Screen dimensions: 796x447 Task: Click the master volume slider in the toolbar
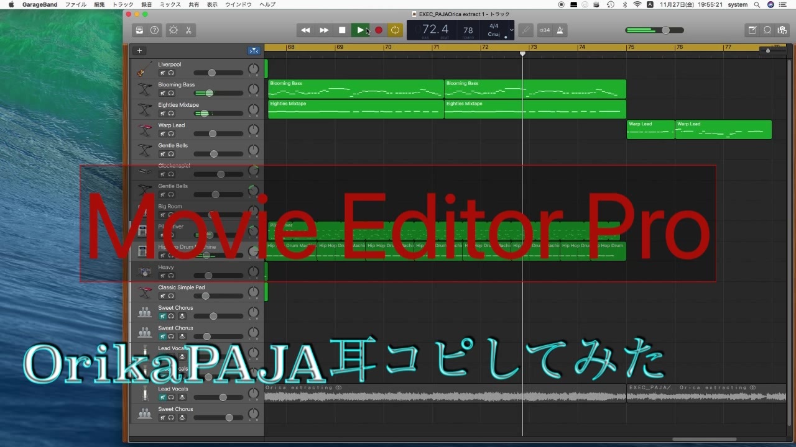(655, 30)
